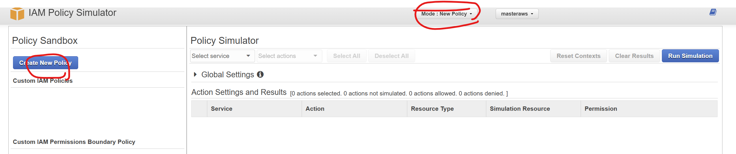Viewport: 736px width, 154px height.
Task: Click the Global Settings info icon
Action: pyautogui.click(x=260, y=74)
